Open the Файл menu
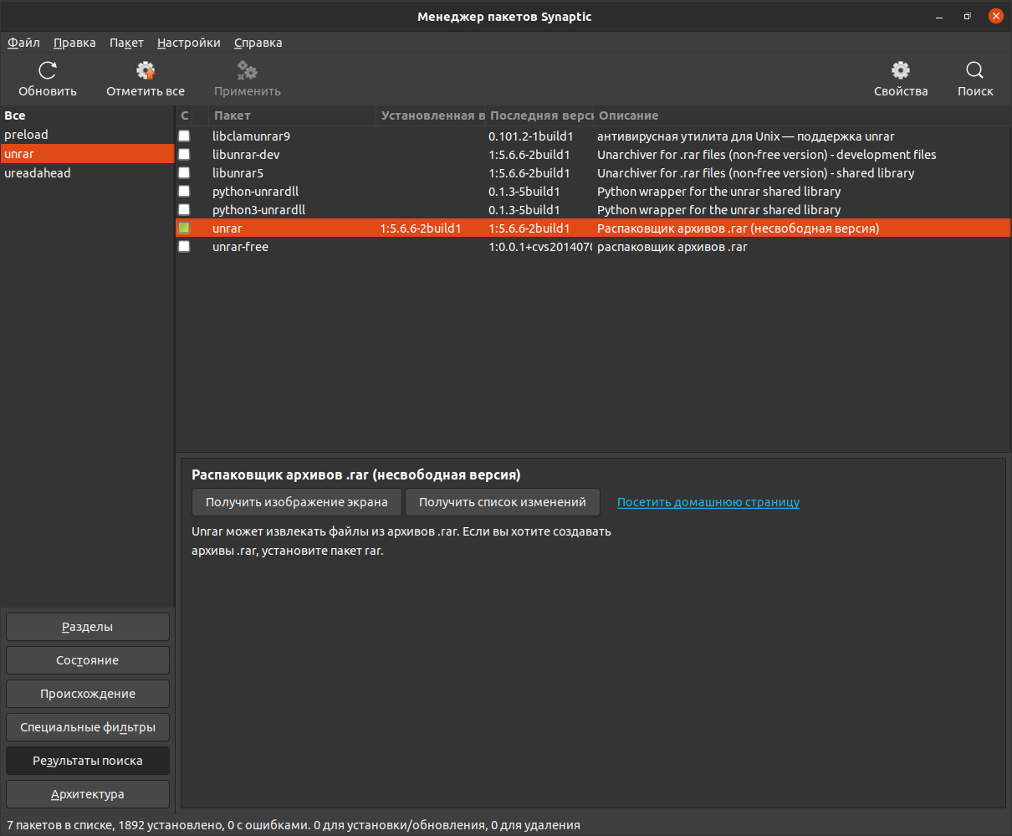Screen dimensions: 1012x836 coord(23,43)
